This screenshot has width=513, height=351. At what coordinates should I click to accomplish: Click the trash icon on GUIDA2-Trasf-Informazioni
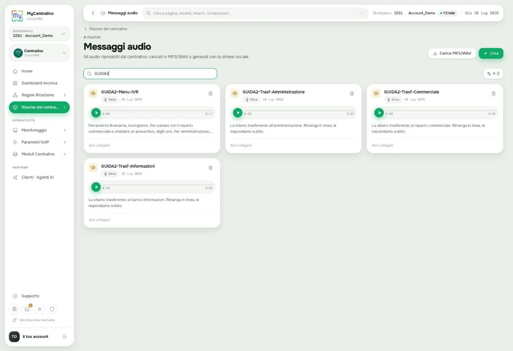[210, 168]
